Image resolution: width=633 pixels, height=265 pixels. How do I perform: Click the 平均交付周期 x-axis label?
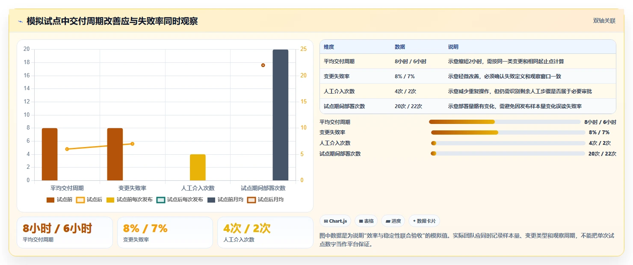coord(67,188)
